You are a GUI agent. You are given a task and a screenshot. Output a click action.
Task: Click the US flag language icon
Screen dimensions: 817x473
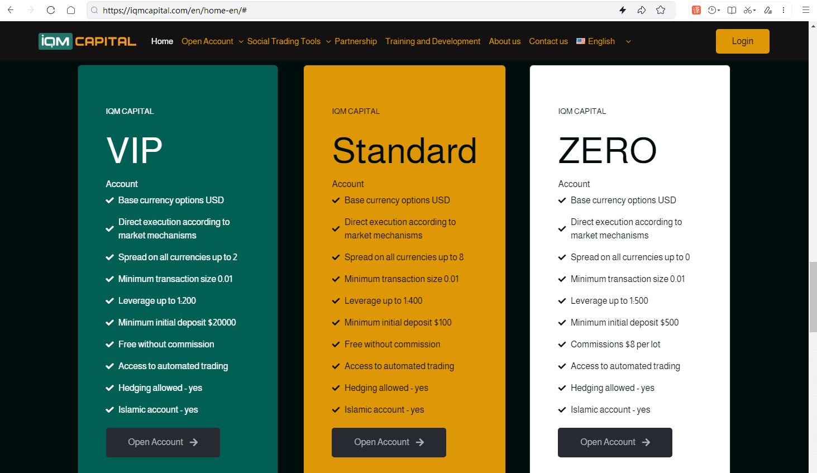coord(581,41)
